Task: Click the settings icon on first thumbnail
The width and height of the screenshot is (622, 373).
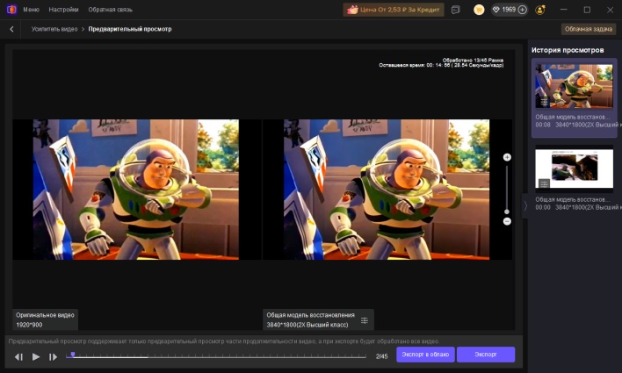Action: (544, 102)
